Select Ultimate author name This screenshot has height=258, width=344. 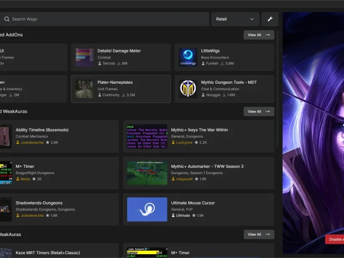point(183,215)
